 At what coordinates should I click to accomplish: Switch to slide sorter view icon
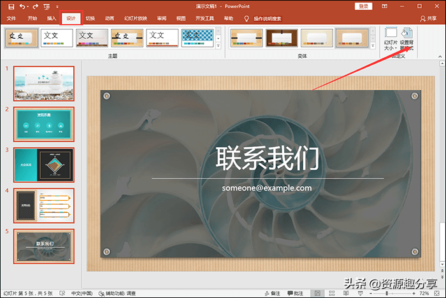pyautogui.click(x=332, y=293)
